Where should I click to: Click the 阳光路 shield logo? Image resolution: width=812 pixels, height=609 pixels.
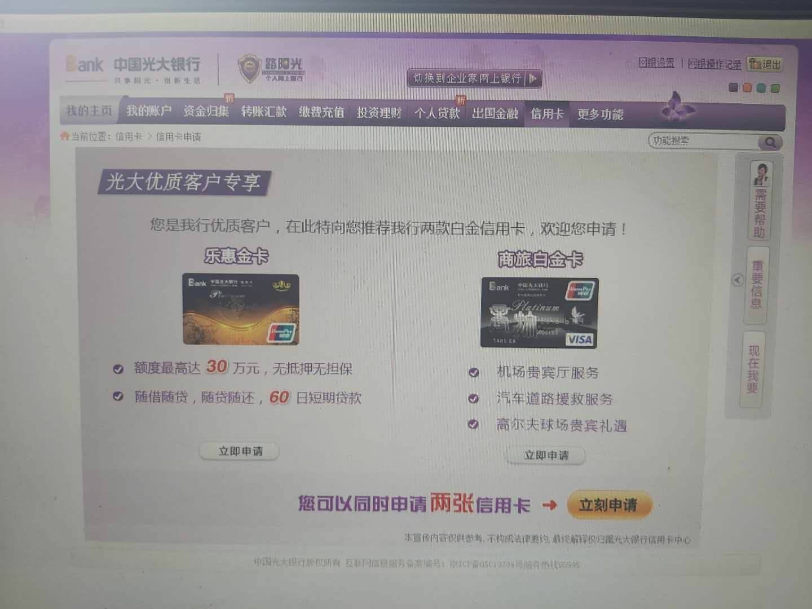pyautogui.click(x=249, y=69)
